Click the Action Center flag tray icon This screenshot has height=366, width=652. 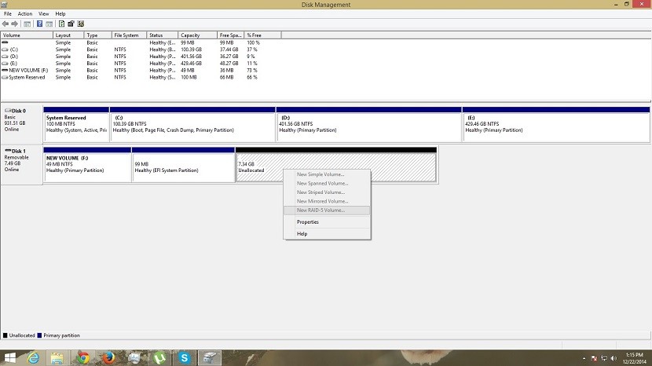pos(594,358)
